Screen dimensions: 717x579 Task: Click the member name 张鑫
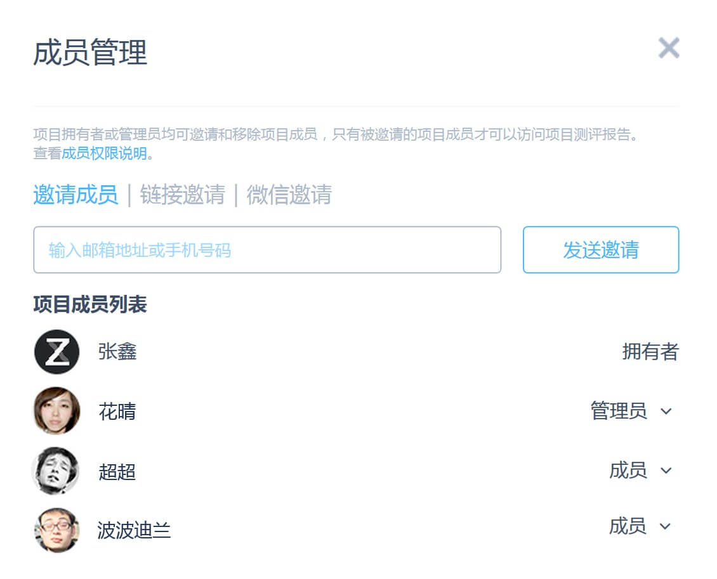pyautogui.click(x=117, y=351)
